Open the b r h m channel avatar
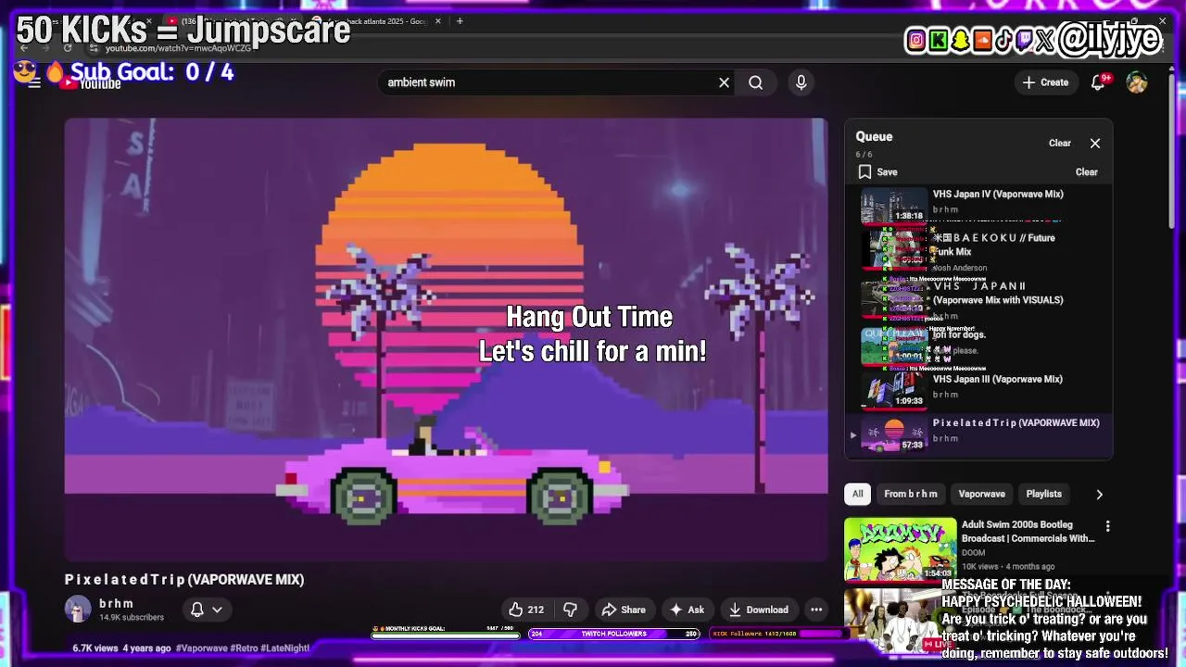Screen dimensions: 1186x667 (78, 609)
